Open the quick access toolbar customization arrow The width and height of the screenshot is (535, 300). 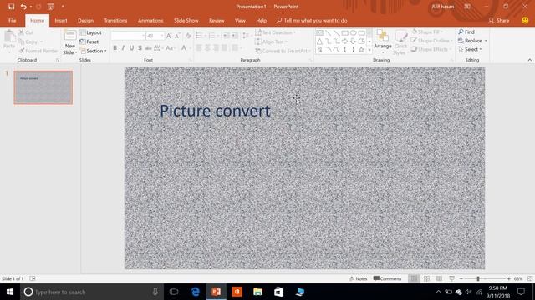tap(63, 7)
